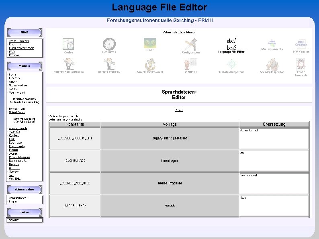The width and height of the screenshot is (319, 239).
Task: Click the 'Neues Proposal' template cell
Action: pyautogui.click(x=170, y=183)
